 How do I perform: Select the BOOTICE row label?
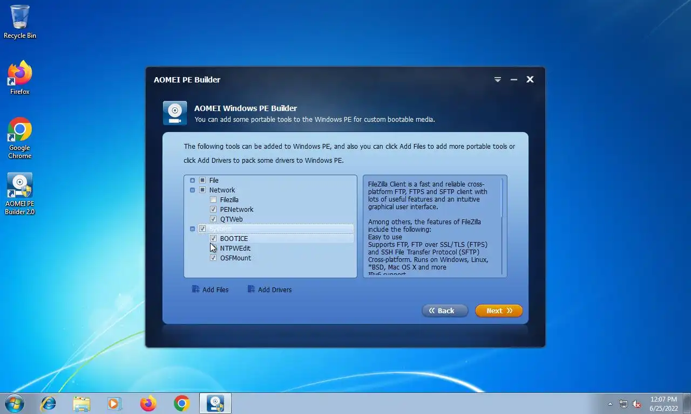pos(234,238)
